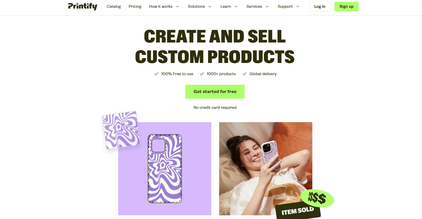This screenshot has height=219, width=422.
Task: Click the checkmark beside 100% Free to use
Action: [x=156, y=74]
